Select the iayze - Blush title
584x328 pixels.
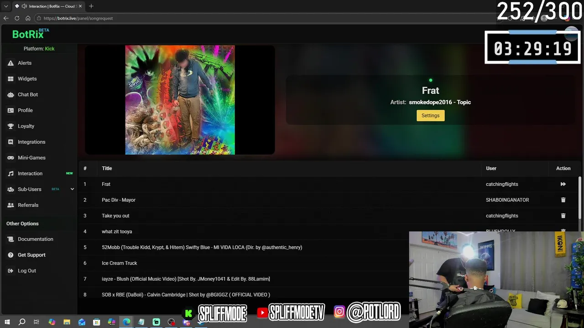click(x=186, y=279)
